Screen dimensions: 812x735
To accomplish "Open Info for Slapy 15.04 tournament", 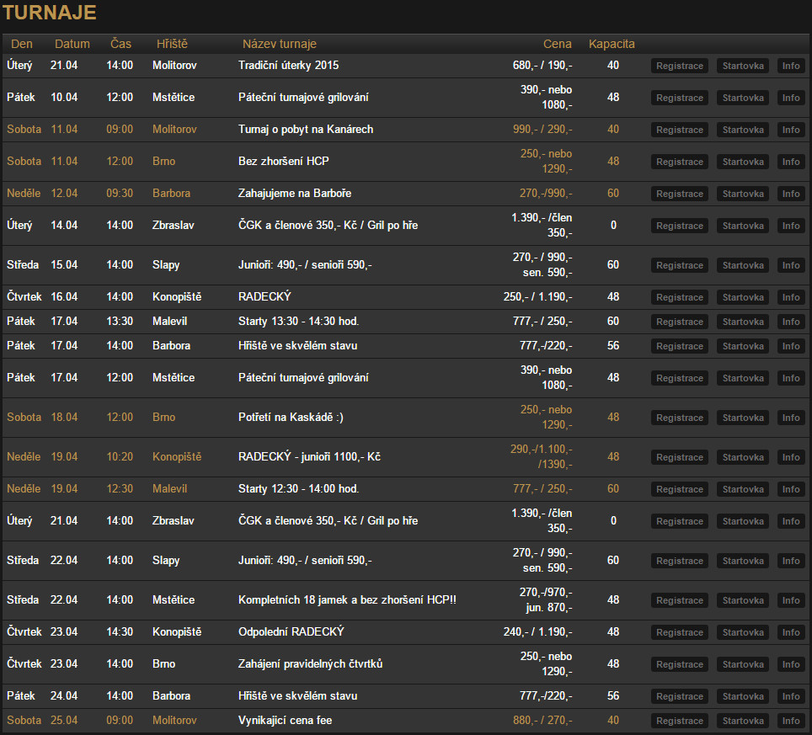I will 791,265.
